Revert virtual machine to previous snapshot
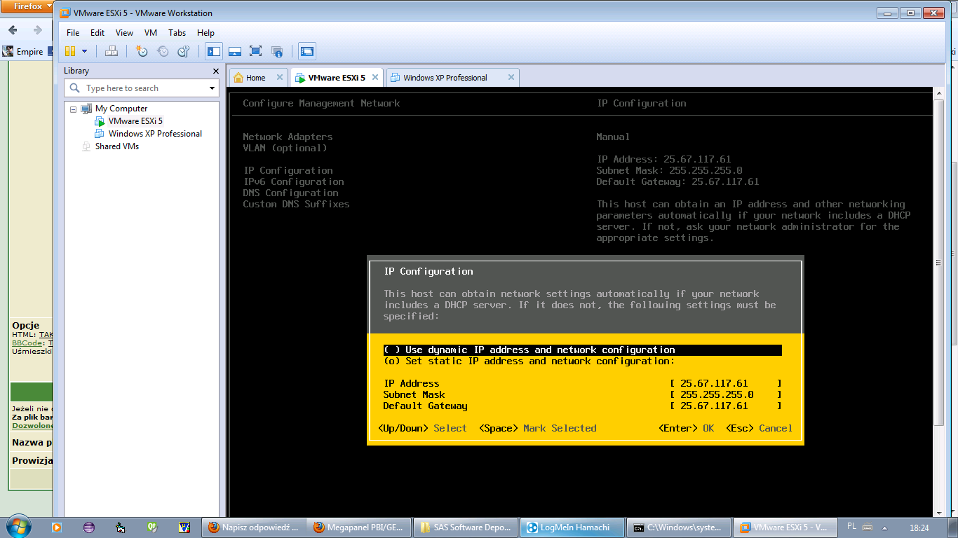The width and height of the screenshot is (958, 538). (163, 51)
